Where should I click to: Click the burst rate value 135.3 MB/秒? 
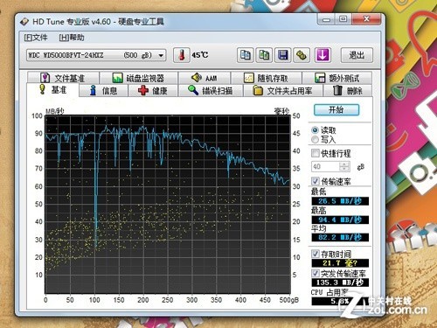340,283
